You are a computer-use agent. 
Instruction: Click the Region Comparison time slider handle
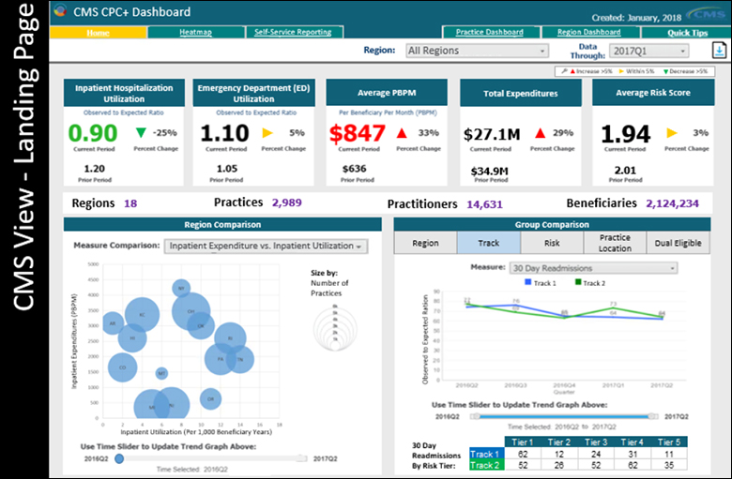119,458
